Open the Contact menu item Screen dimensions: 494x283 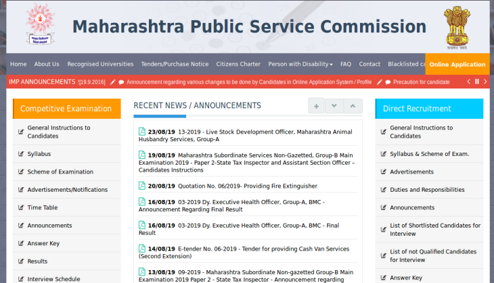(x=369, y=64)
